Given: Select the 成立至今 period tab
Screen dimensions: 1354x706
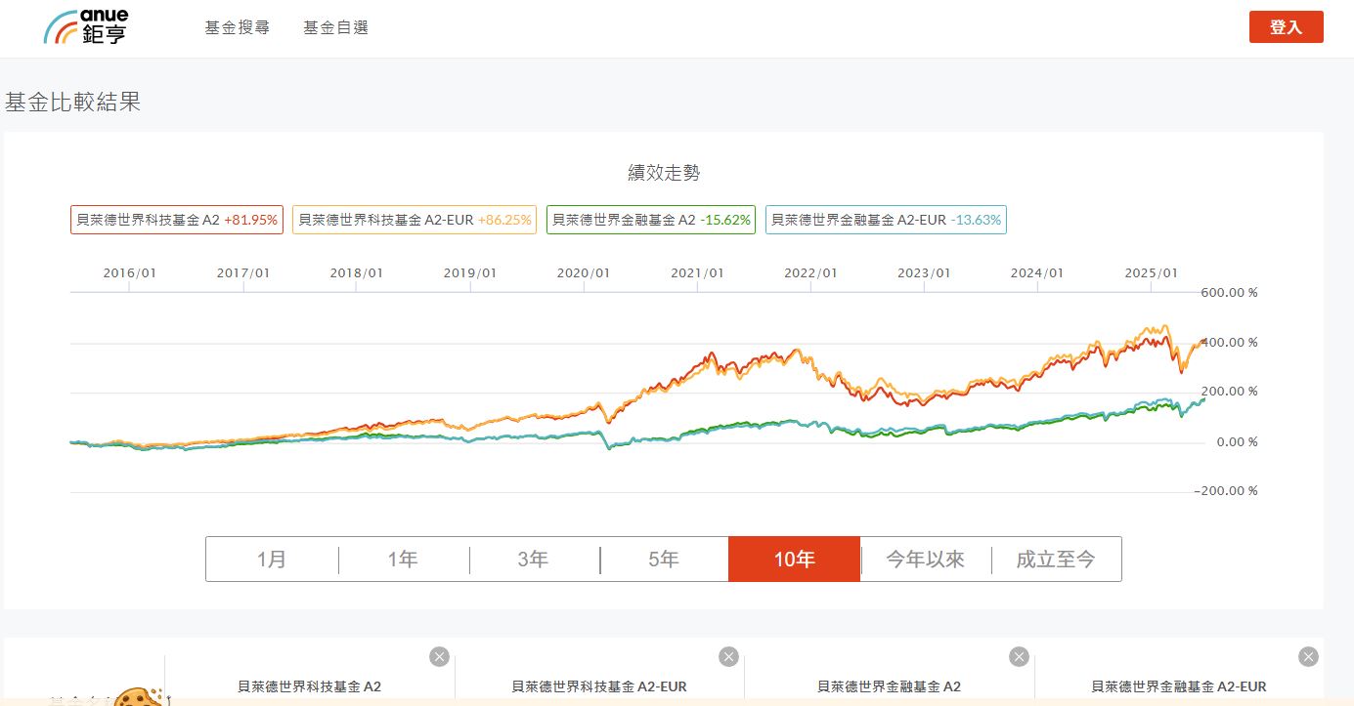Looking at the screenshot, I should (1056, 560).
